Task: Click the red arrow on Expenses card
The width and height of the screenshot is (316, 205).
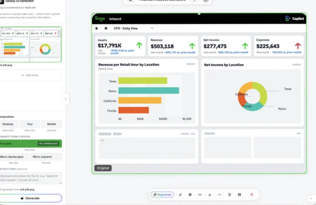Action: (x=298, y=46)
